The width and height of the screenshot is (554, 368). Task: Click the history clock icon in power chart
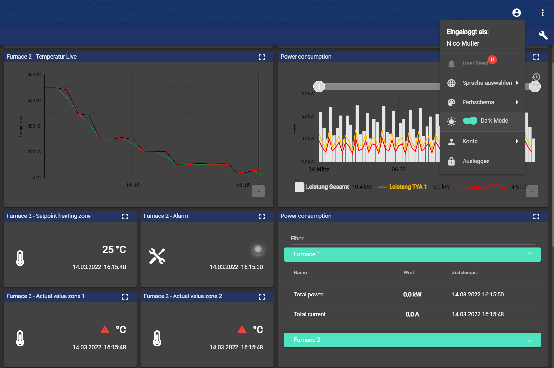click(536, 77)
